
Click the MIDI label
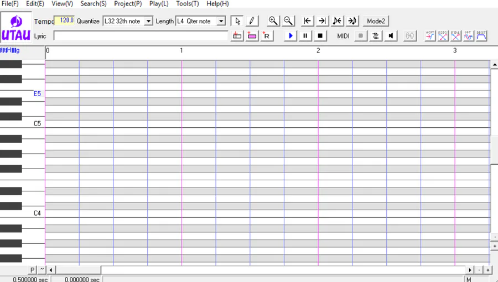click(343, 36)
